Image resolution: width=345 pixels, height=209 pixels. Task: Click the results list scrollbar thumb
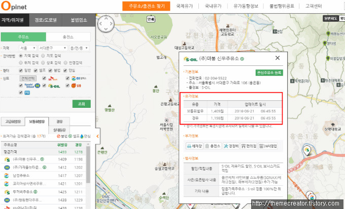(88, 164)
